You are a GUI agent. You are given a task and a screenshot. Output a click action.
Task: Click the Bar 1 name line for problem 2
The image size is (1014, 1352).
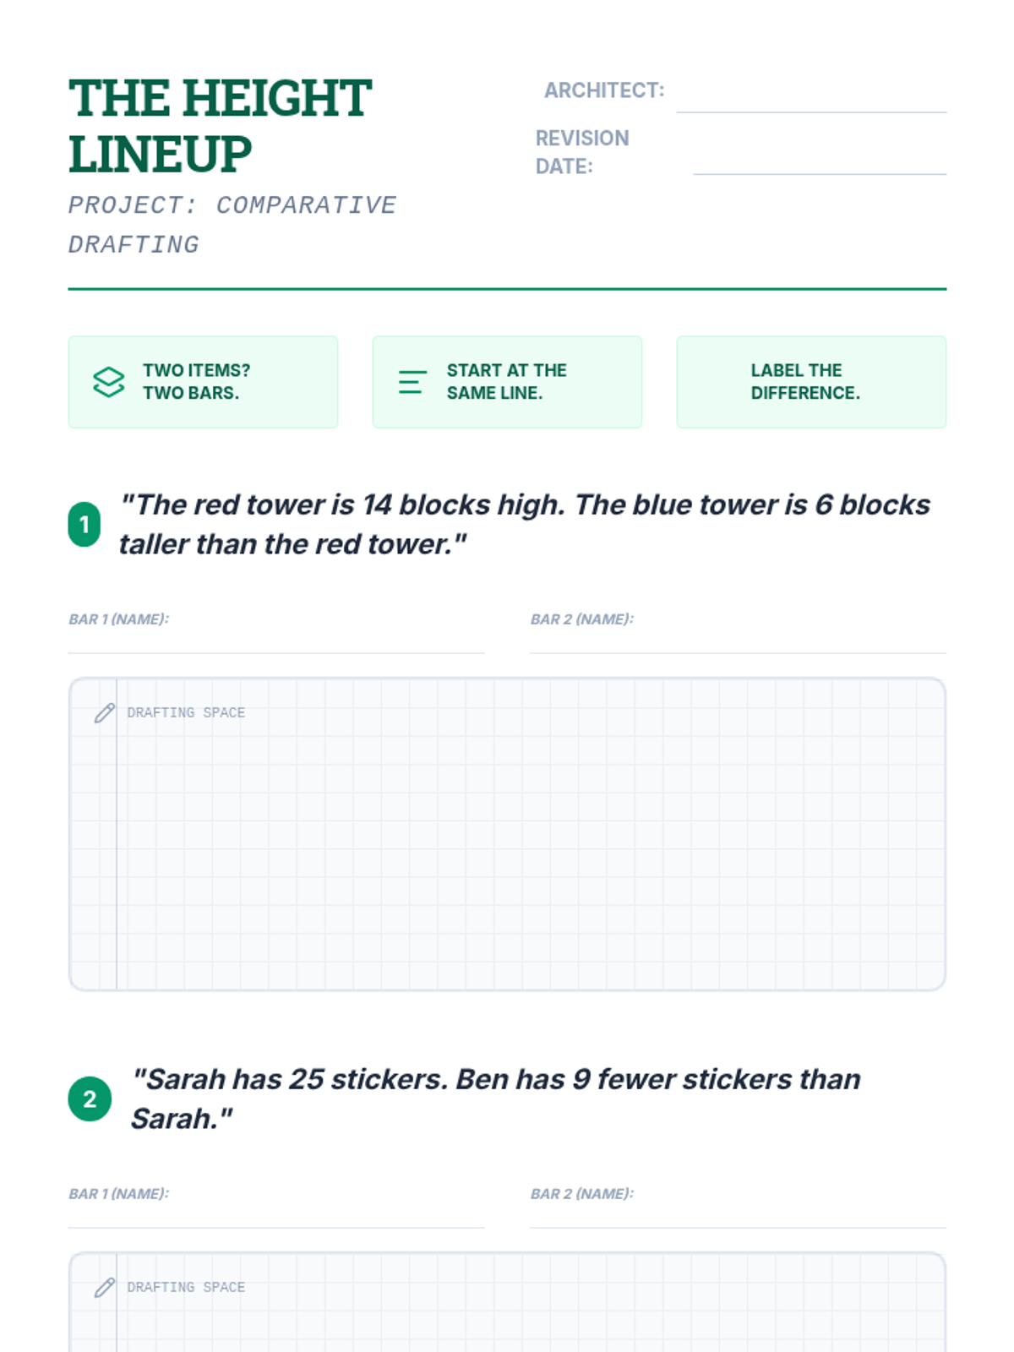click(x=275, y=1217)
